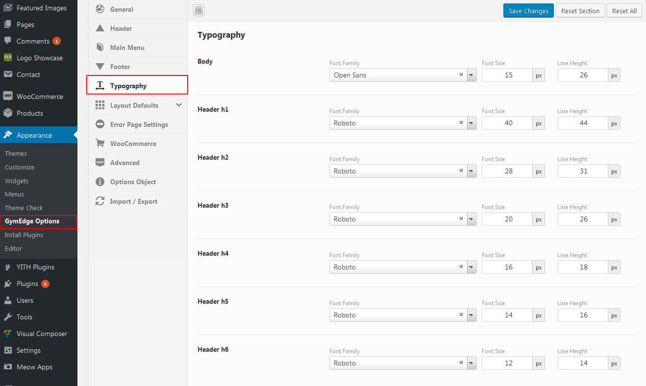Click the Comments speech bubble icon

click(8, 41)
